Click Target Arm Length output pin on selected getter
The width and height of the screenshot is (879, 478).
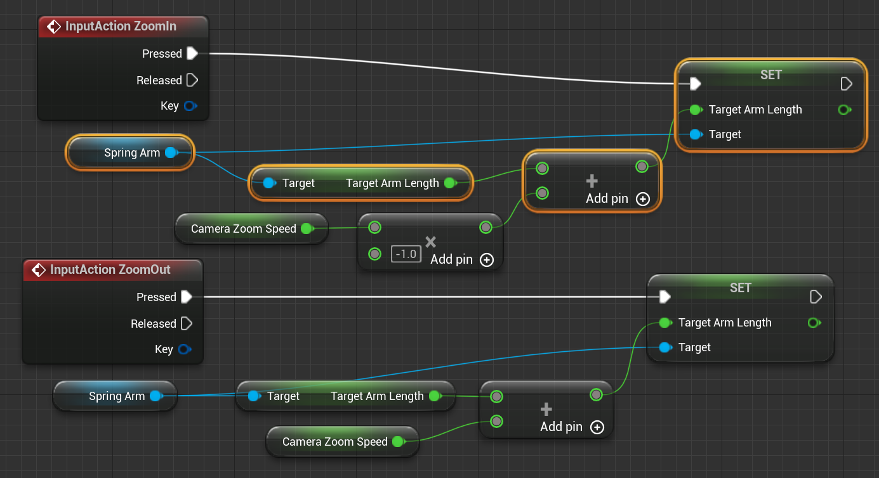pos(450,183)
